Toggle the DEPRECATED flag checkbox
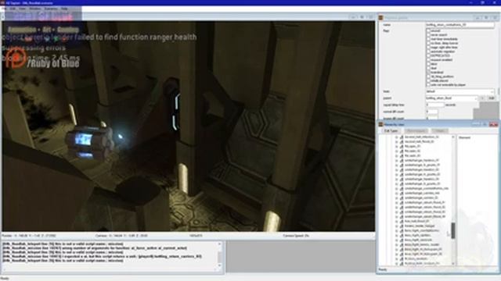 point(428,55)
